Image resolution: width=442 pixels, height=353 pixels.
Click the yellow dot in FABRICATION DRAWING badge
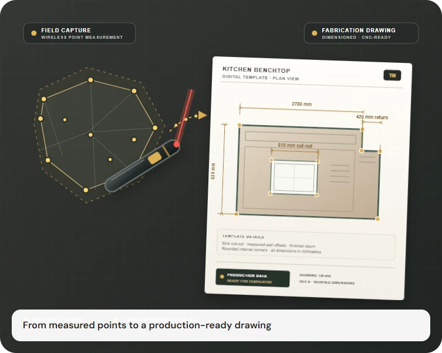pyautogui.click(x=315, y=33)
